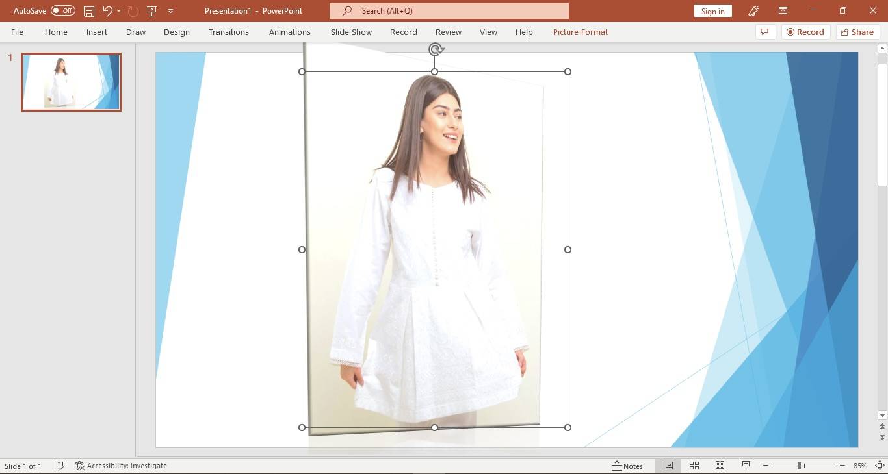Start Slide Show from the status bar
888x474 pixels.
(746, 466)
